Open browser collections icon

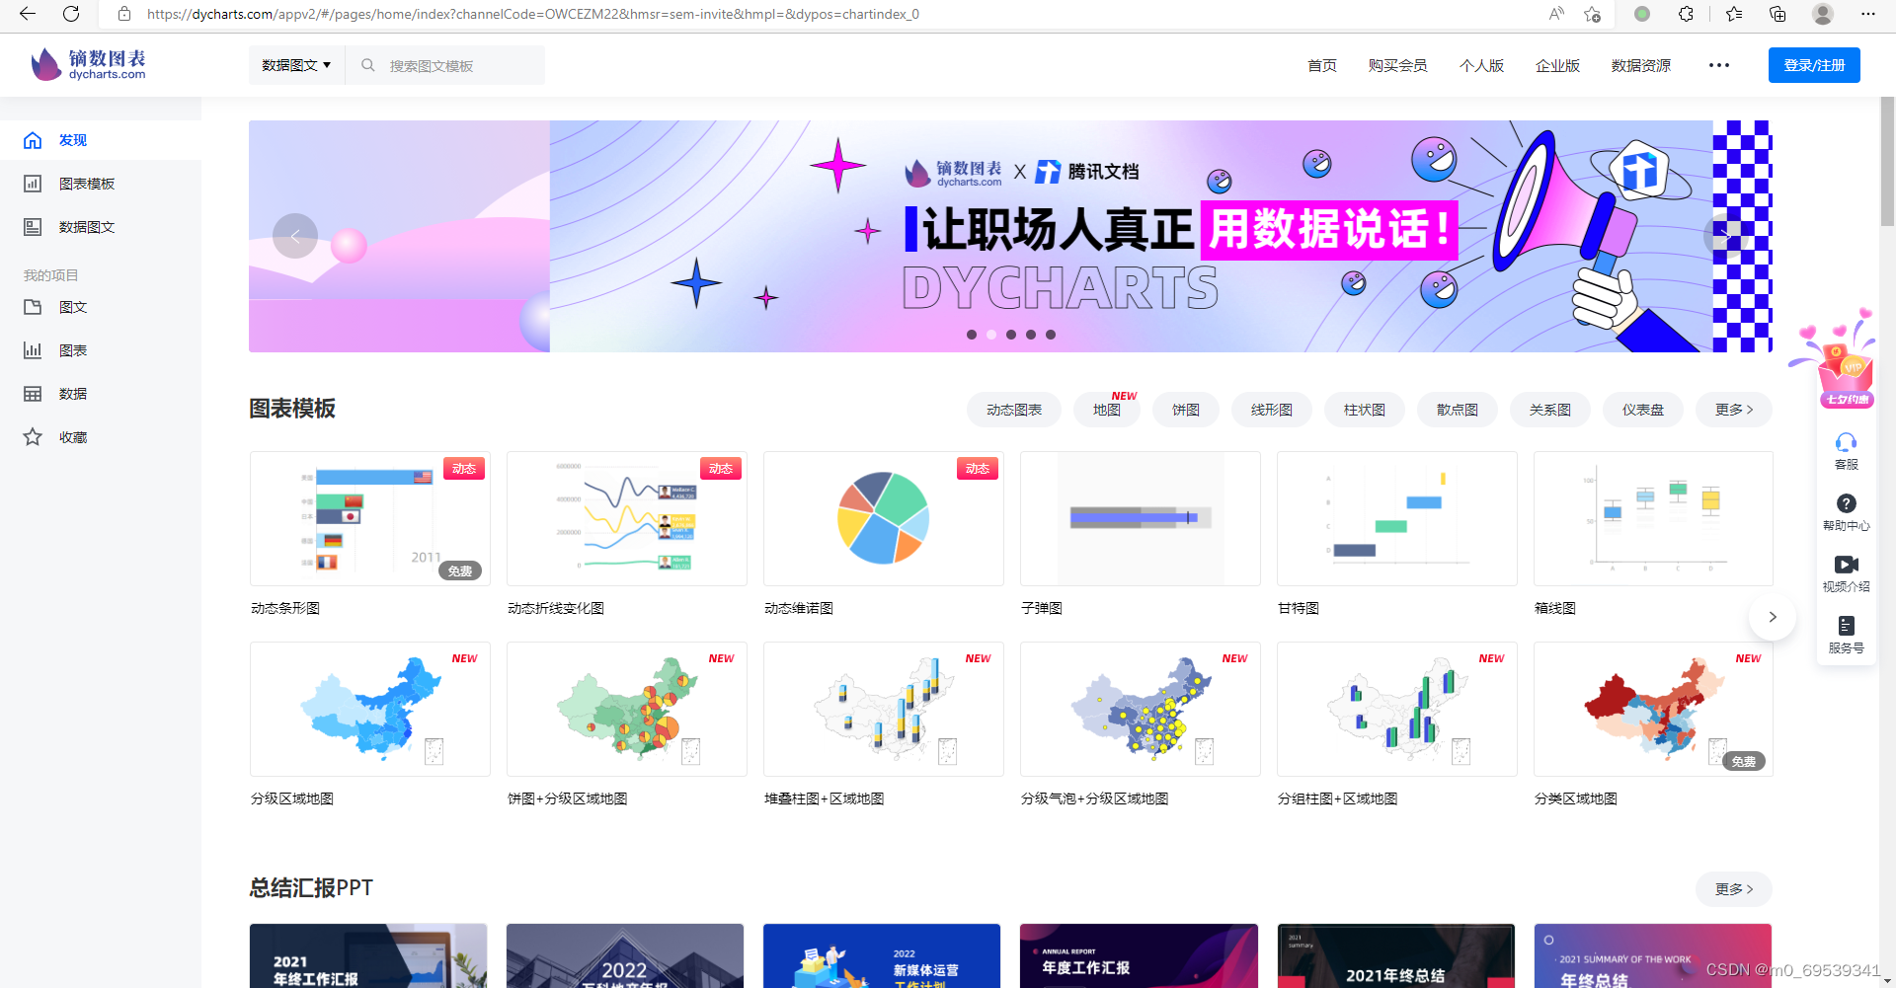pyautogui.click(x=1777, y=14)
